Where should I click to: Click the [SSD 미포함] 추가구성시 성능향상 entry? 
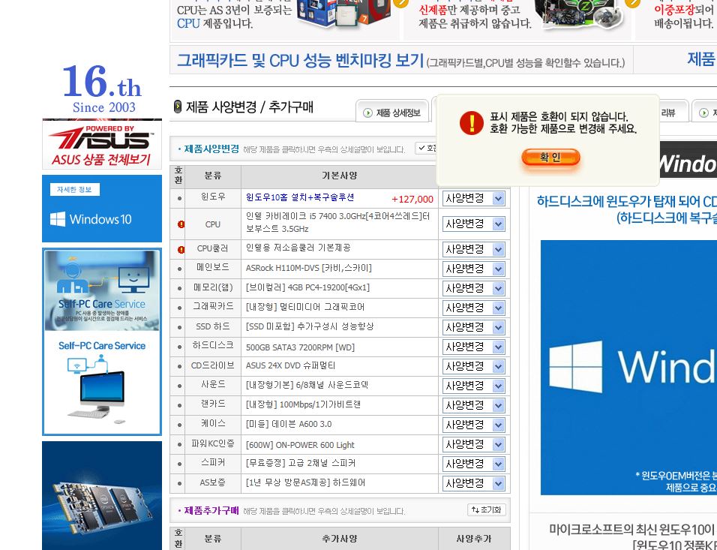coord(310,326)
